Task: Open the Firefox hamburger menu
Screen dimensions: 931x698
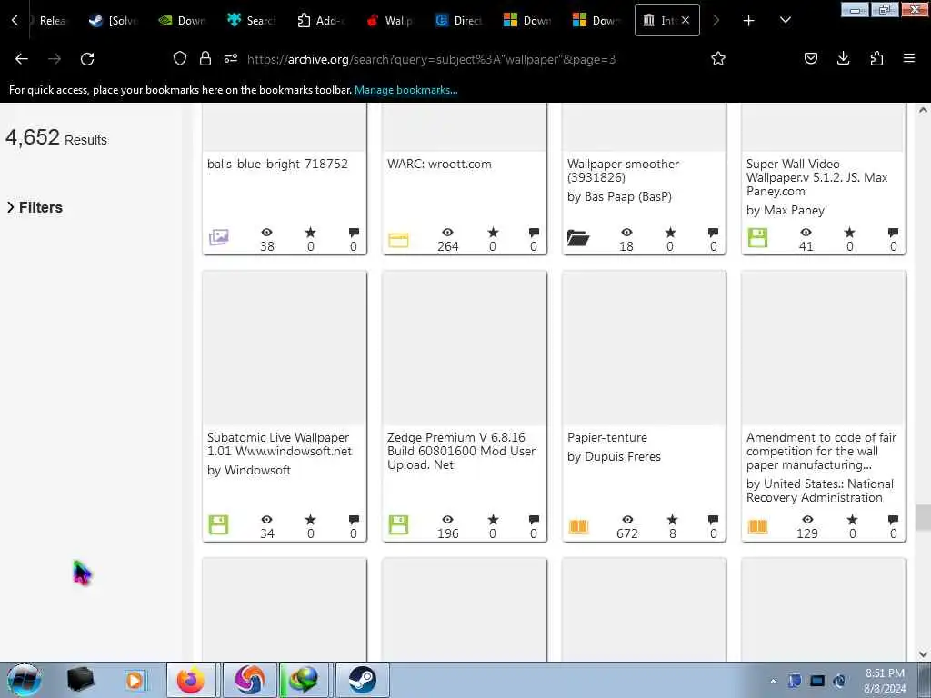Action: [x=909, y=58]
